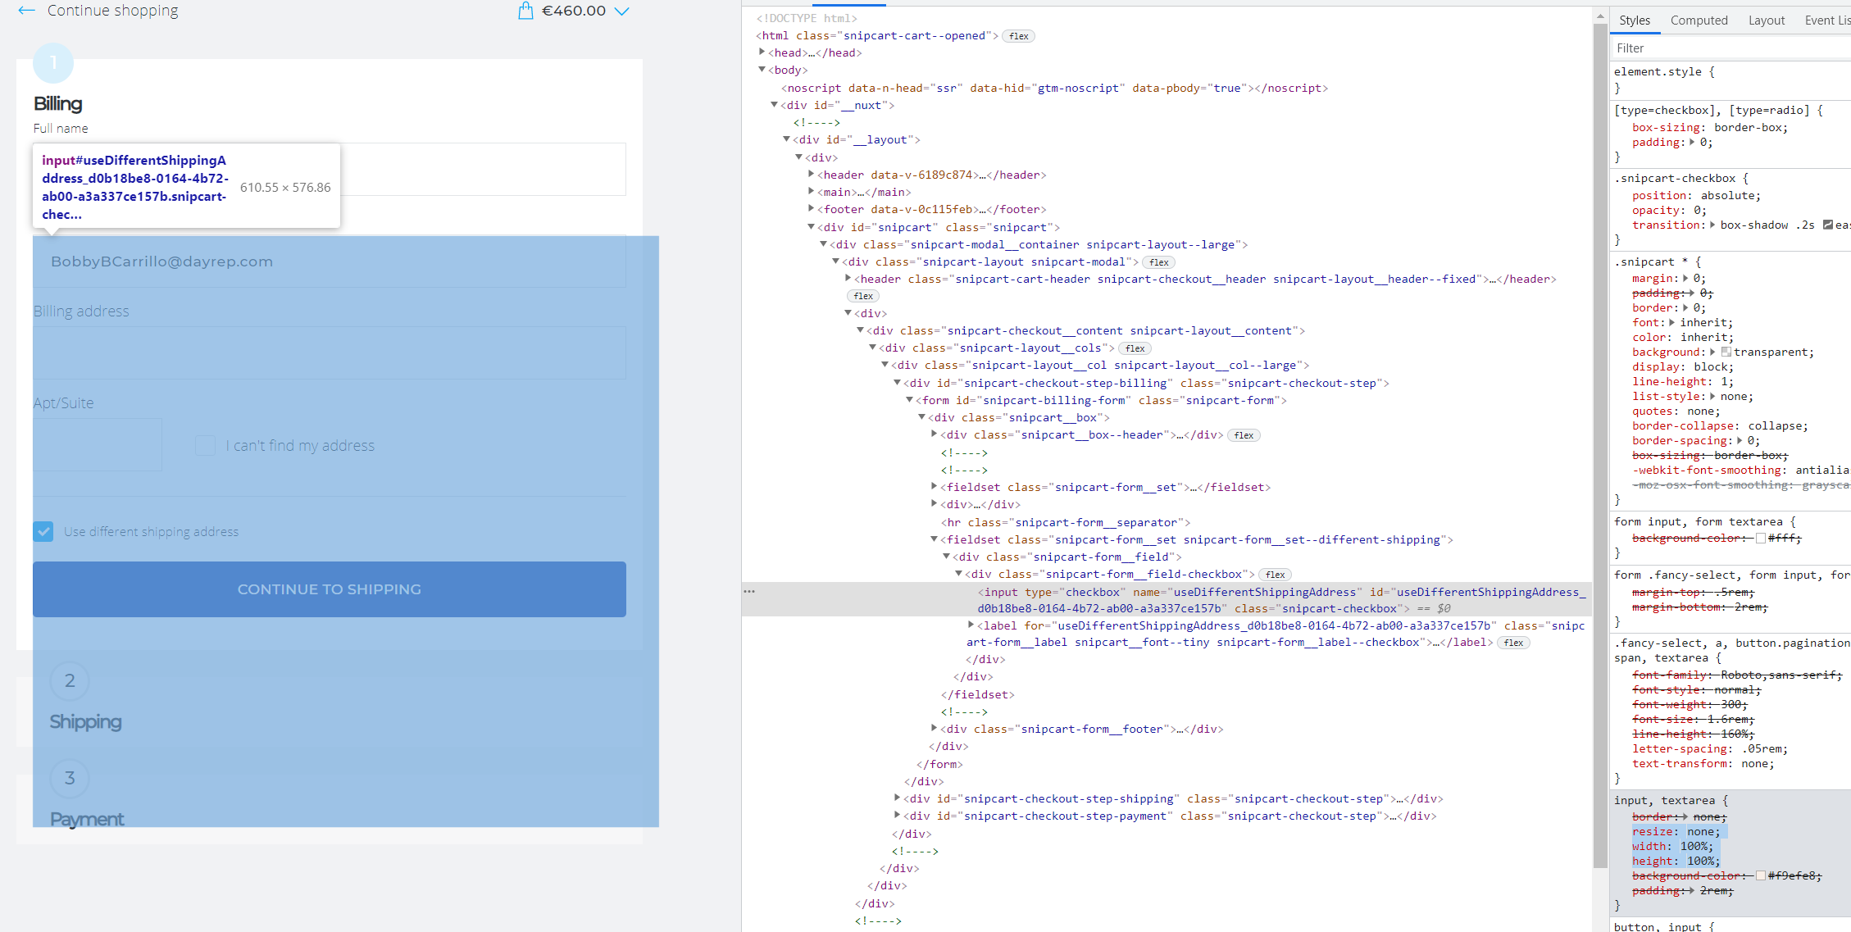1851x932 pixels.
Task: Click the .snipcart-checkbox selector
Action: (x=1675, y=178)
